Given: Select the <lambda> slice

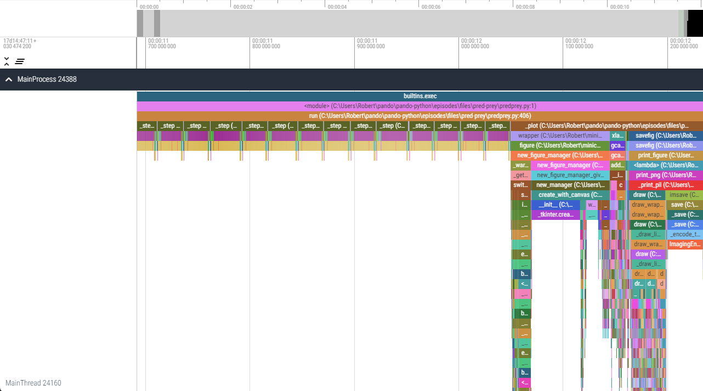Looking at the screenshot, I should click(x=665, y=165).
